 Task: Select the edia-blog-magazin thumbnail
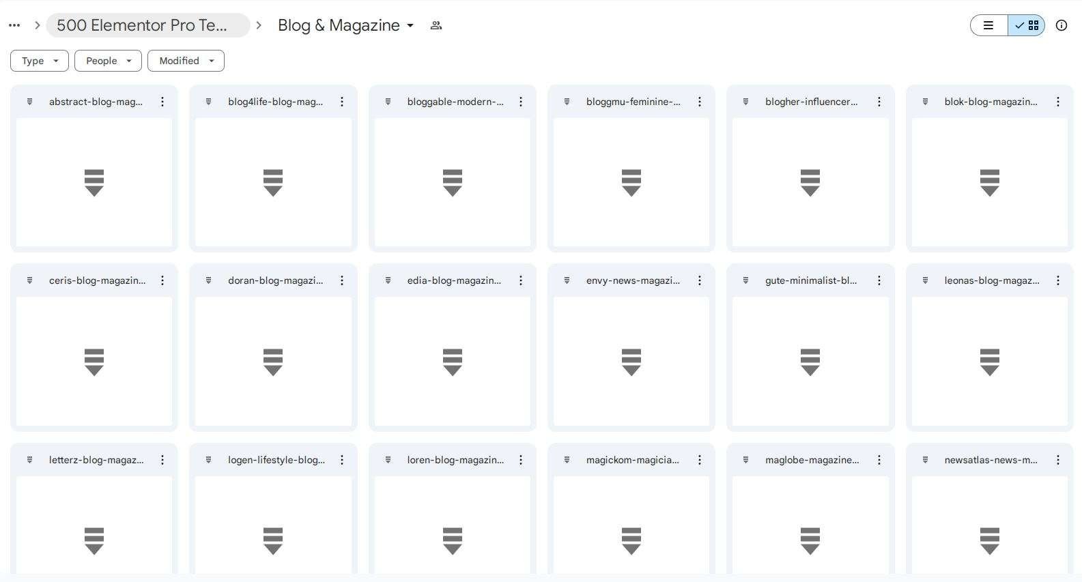point(453,362)
